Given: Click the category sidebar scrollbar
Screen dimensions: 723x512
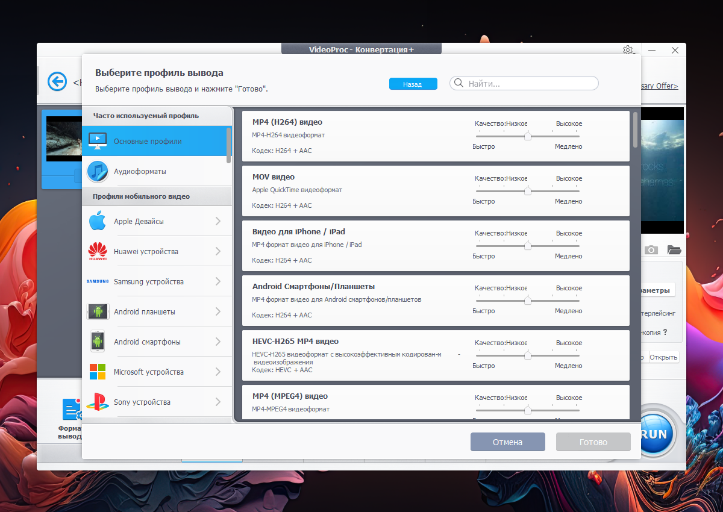Looking at the screenshot, I should [x=228, y=145].
